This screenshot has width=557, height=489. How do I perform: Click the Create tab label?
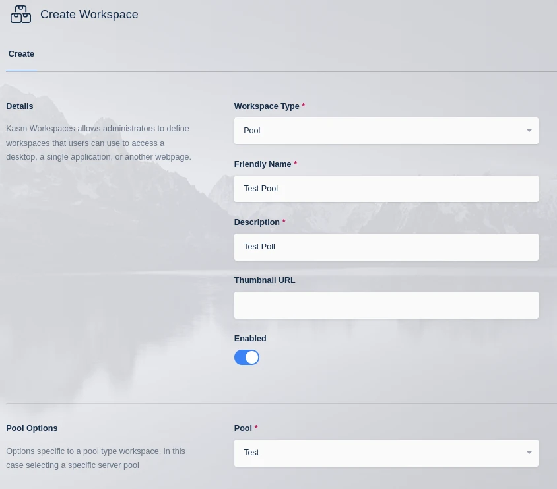pyautogui.click(x=21, y=54)
